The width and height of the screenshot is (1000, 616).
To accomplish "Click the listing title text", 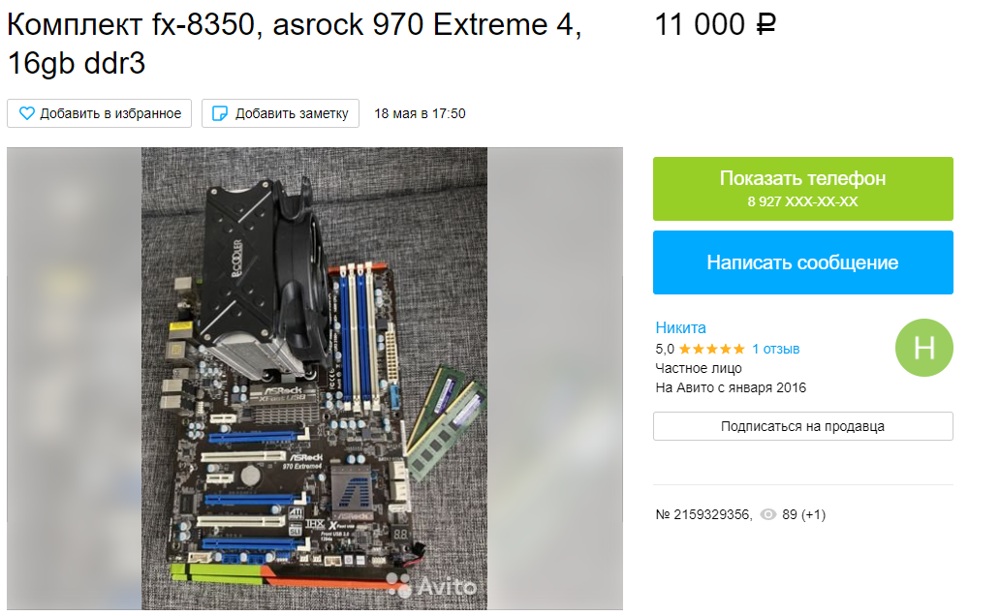I will tap(294, 44).
